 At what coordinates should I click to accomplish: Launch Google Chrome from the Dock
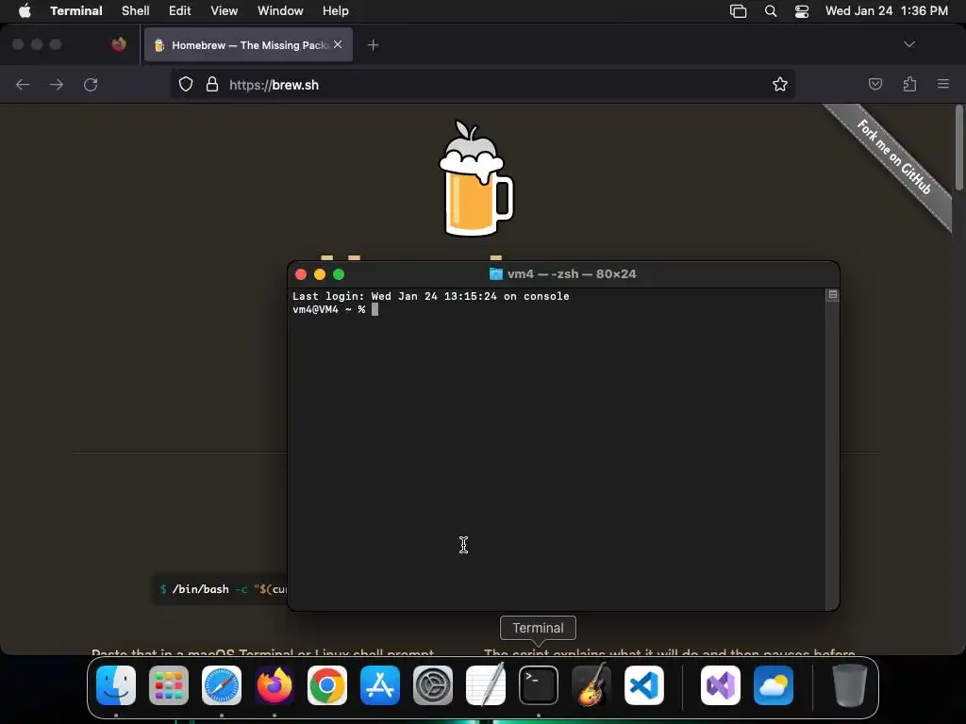[x=327, y=684]
